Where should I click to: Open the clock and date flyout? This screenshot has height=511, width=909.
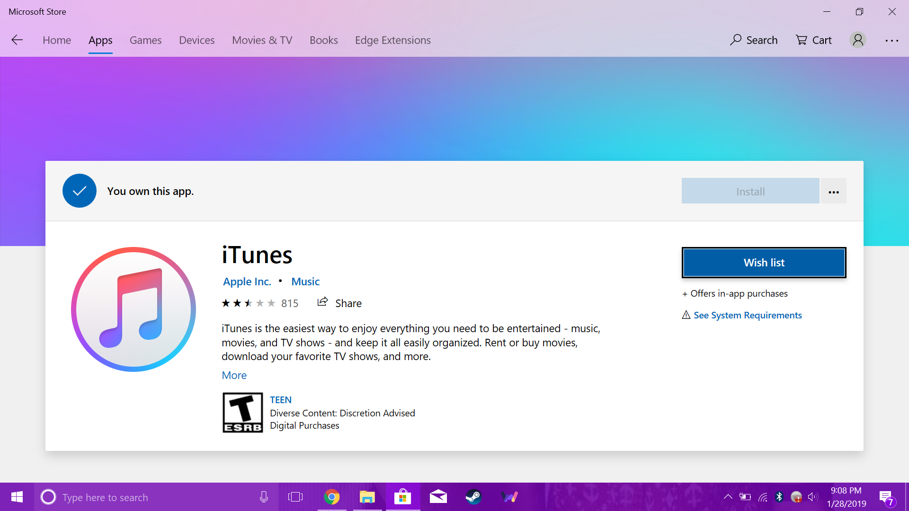[846, 497]
